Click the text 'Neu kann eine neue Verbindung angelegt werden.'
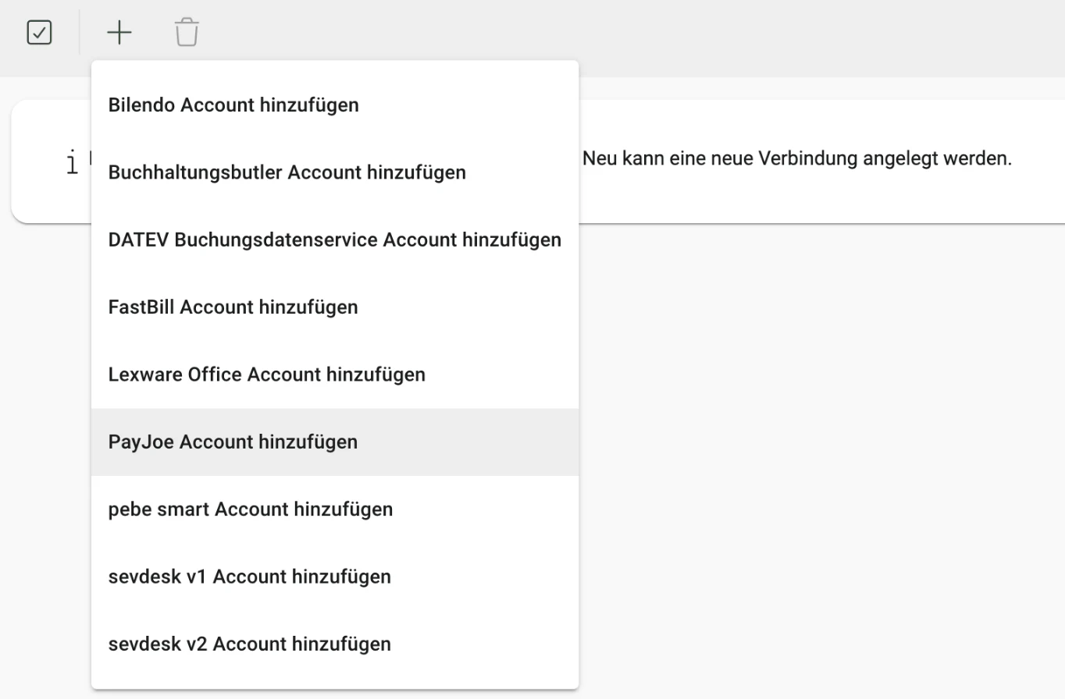The width and height of the screenshot is (1065, 699). tap(797, 158)
